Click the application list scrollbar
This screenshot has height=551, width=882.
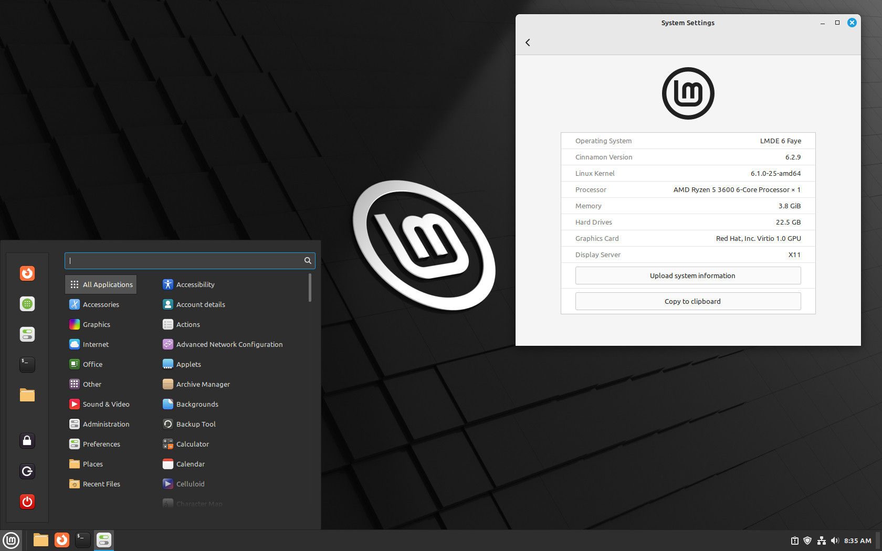(310, 288)
